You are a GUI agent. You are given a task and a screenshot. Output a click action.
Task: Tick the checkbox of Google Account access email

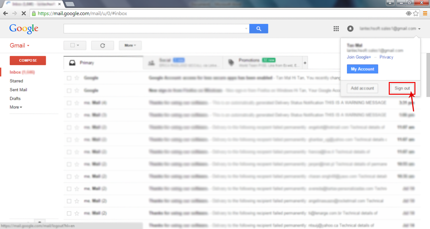pos(69,78)
